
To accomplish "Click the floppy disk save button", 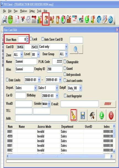I will tap(83, 115).
